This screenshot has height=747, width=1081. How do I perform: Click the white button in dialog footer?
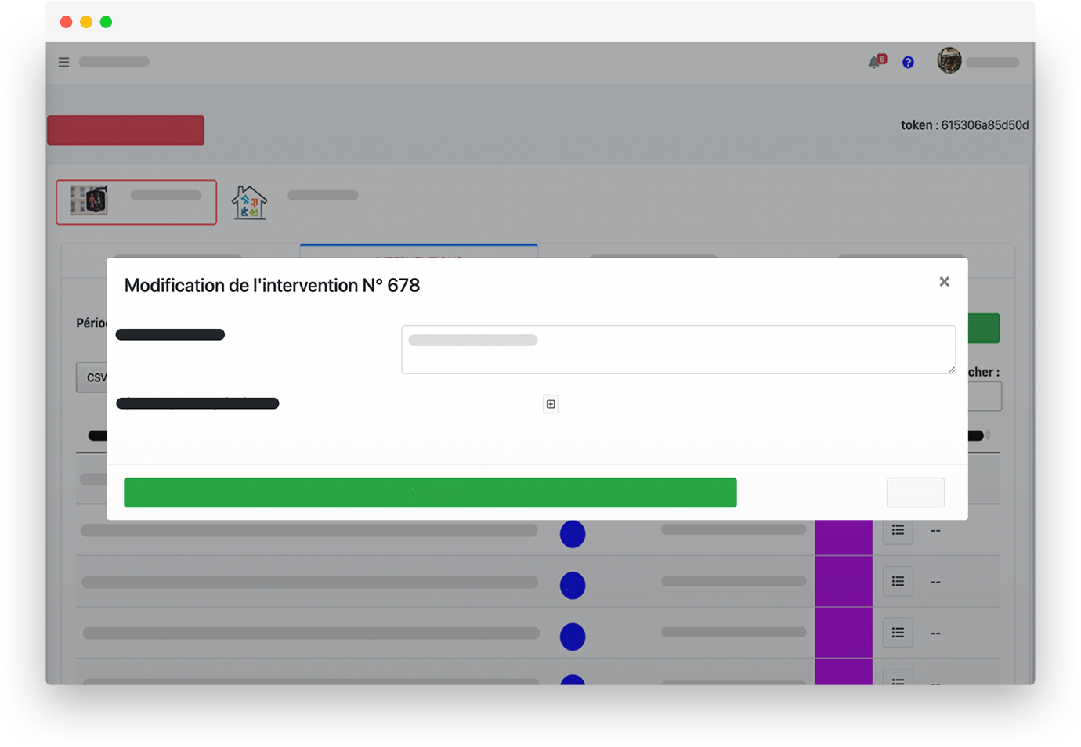(x=915, y=493)
